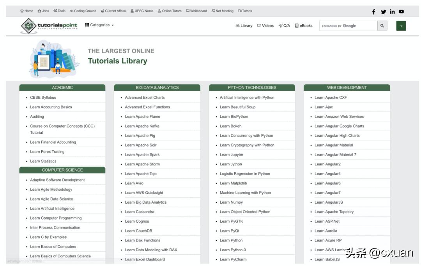Open Learn AngularJS tutorial link
421x266 pixels.
[329, 202]
